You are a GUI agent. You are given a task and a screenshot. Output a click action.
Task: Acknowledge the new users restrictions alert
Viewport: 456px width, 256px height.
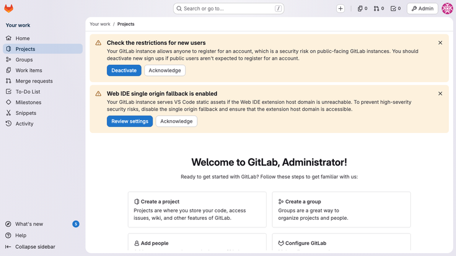point(165,71)
